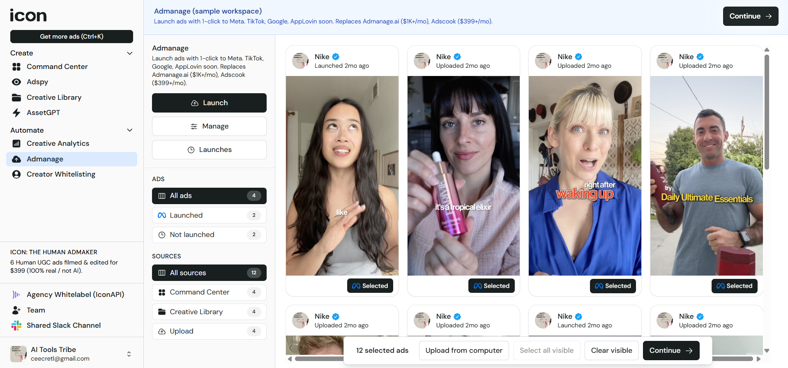
Task: Click the Get more ads (Ctrl+K) button
Action: click(x=71, y=37)
